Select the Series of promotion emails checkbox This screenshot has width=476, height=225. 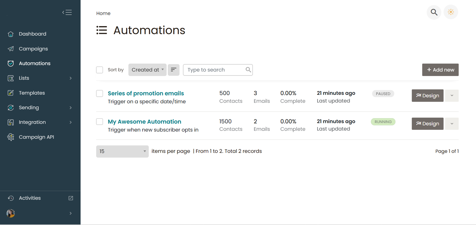coord(99,93)
